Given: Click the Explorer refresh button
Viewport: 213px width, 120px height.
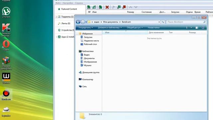Looking at the screenshot, I should click(x=163, y=22).
